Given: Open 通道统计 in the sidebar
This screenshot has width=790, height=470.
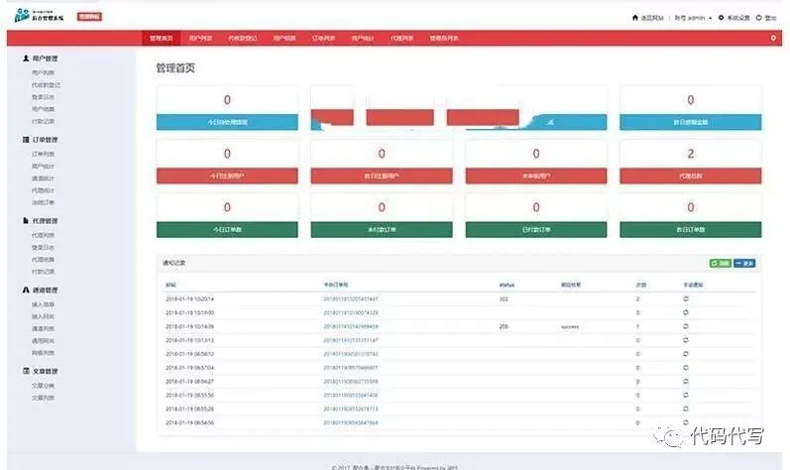Looking at the screenshot, I should [x=43, y=178].
